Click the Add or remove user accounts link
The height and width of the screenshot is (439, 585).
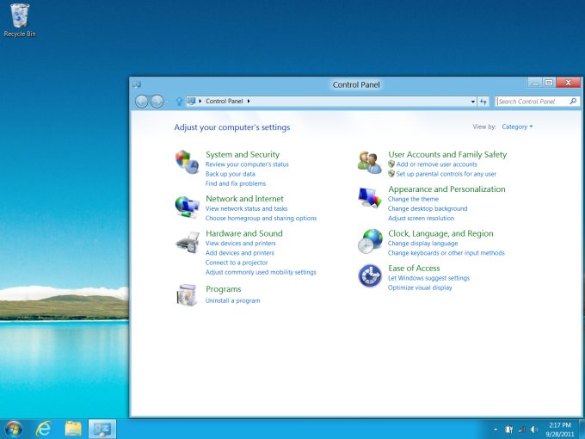click(436, 164)
